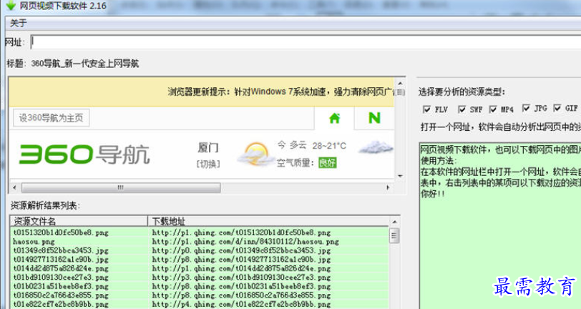The height and width of the screenshot is (309, 581).
Task: Click the 资源文件名 column header
Action: point(79,221)
